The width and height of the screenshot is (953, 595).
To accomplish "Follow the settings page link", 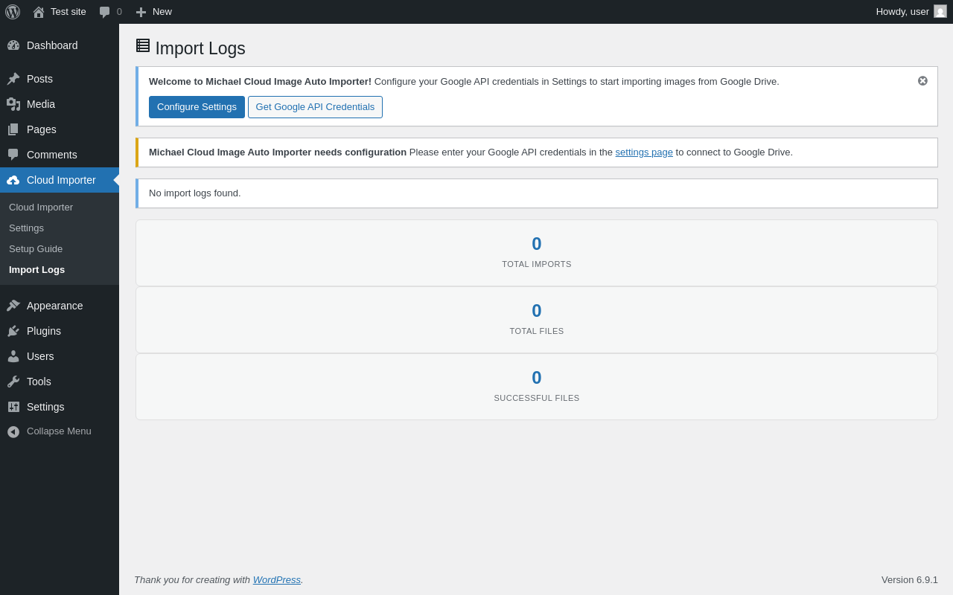I will pos(643,152).
